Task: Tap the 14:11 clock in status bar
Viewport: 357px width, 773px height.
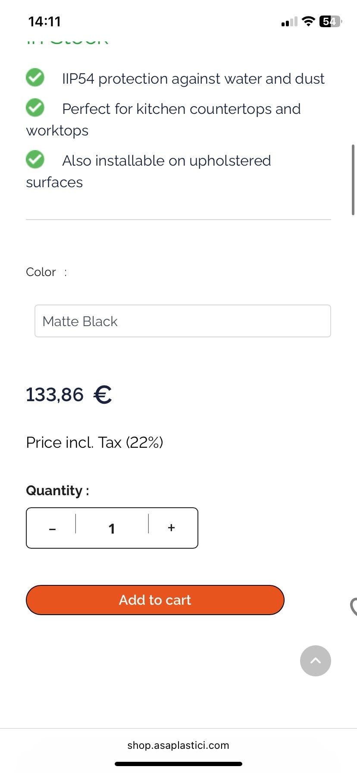Action: coord(44,21)
